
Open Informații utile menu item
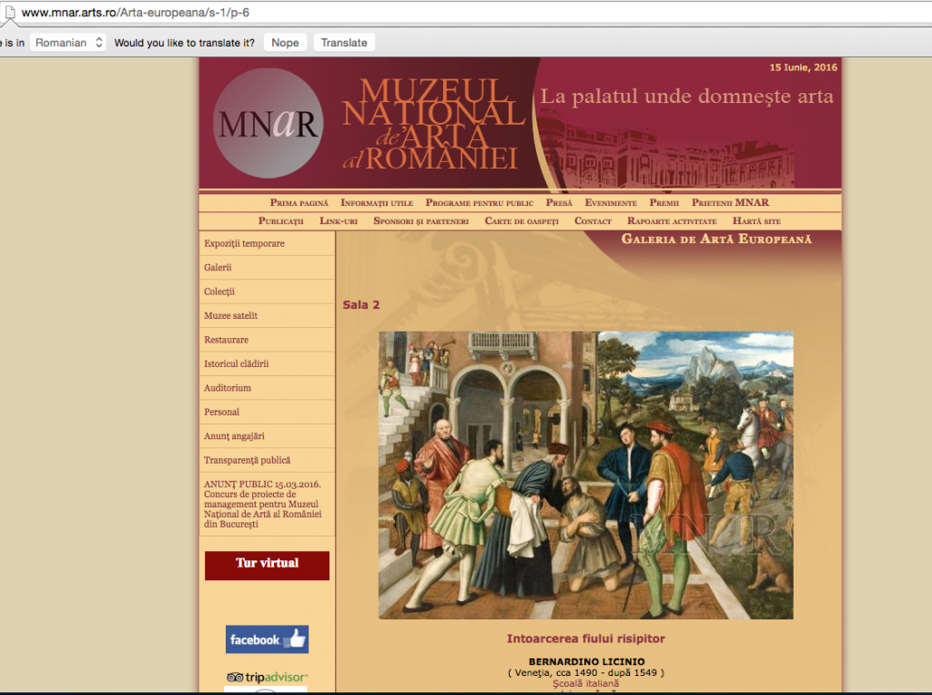click(377, 203)
